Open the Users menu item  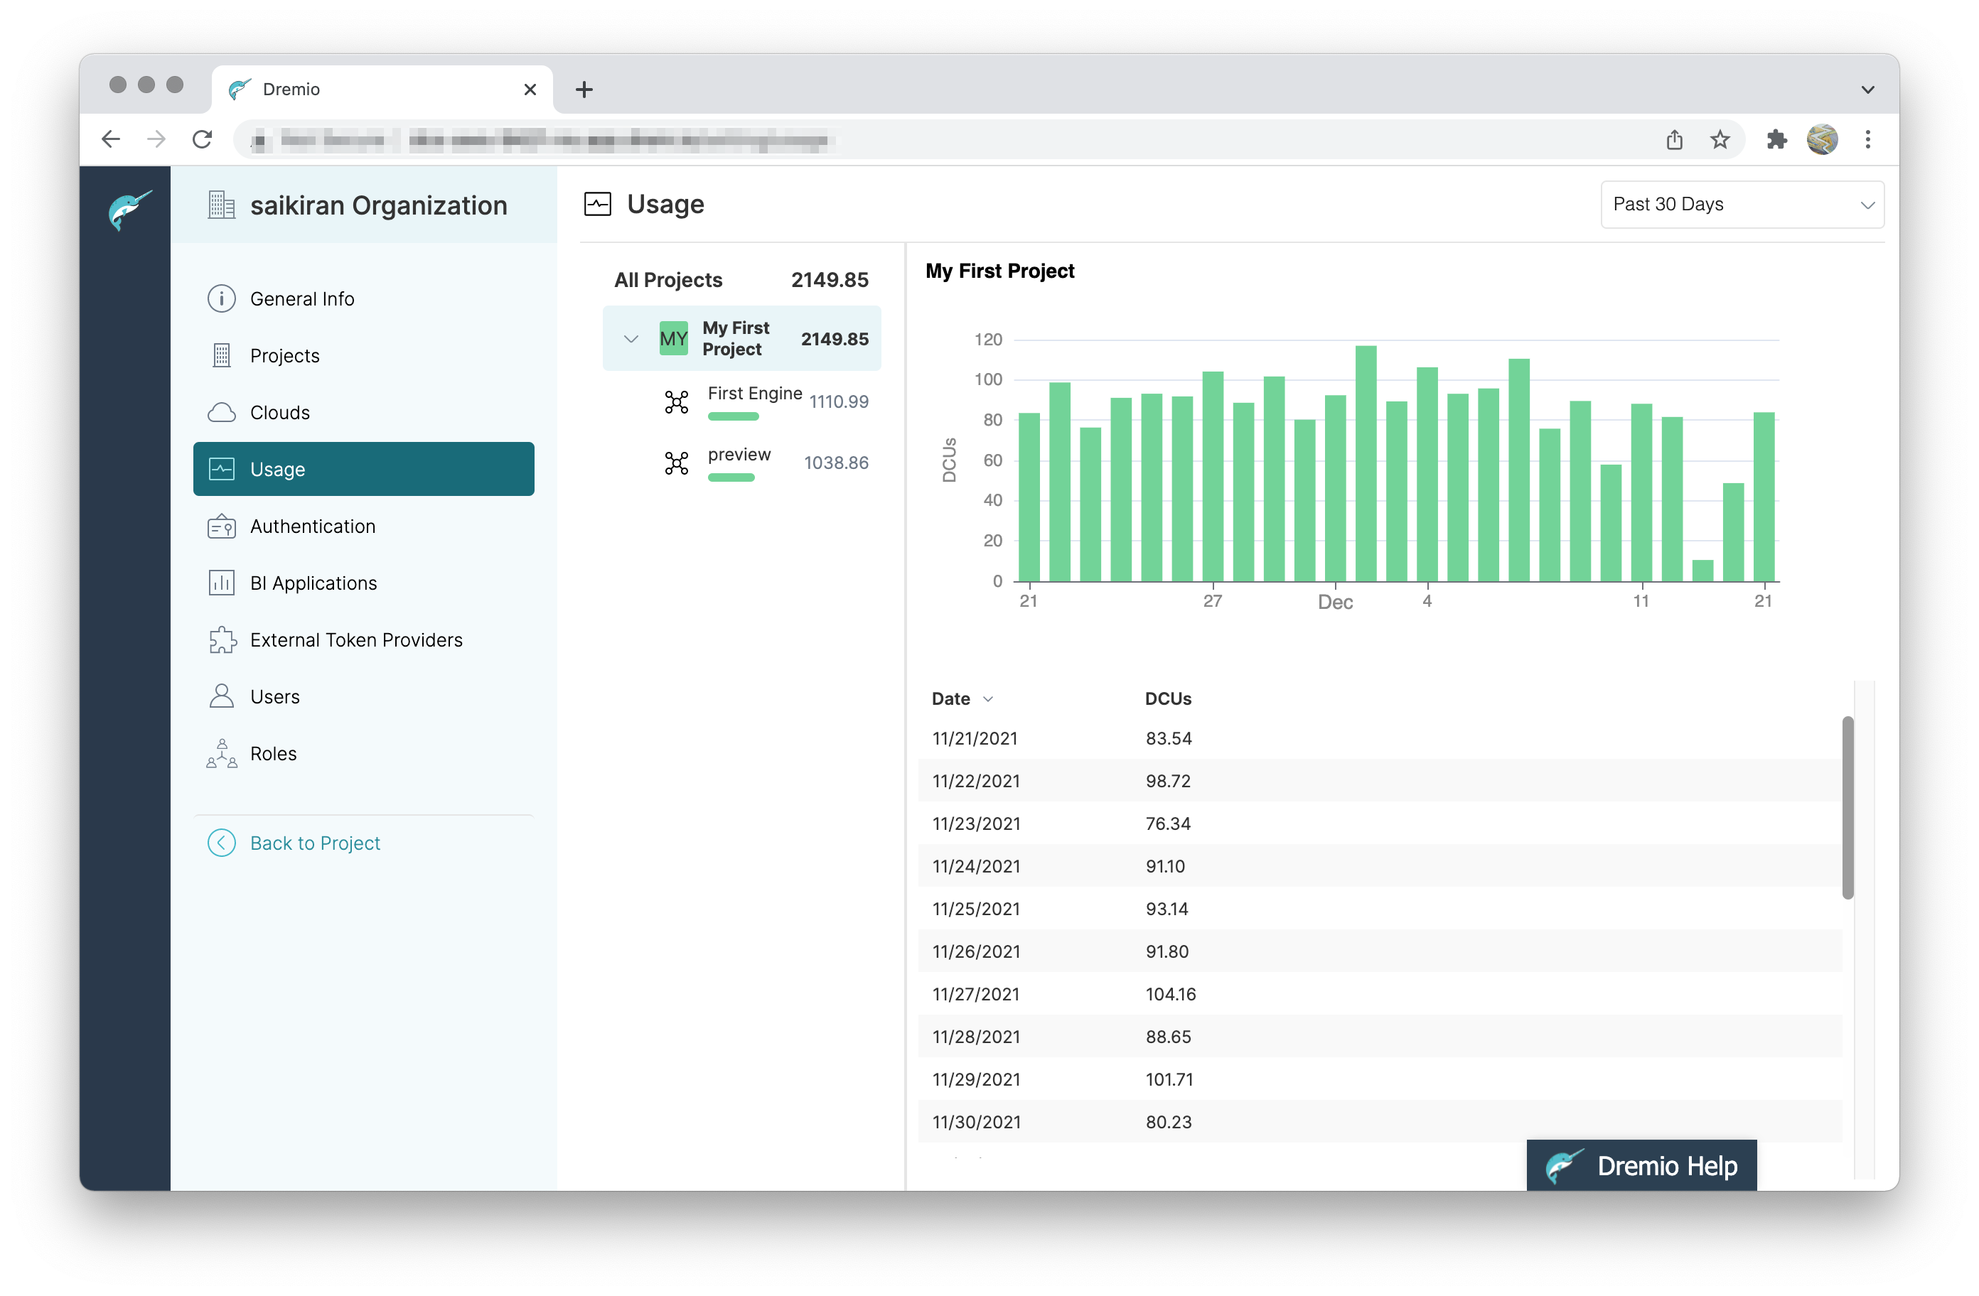coord(274,696)
